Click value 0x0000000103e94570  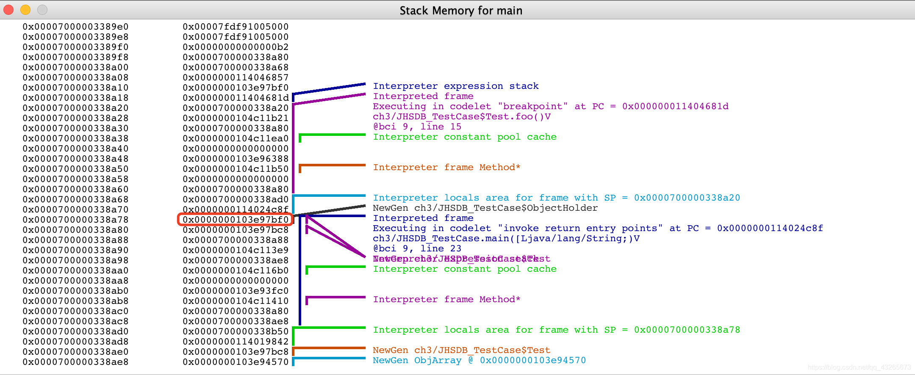[236, 362]
